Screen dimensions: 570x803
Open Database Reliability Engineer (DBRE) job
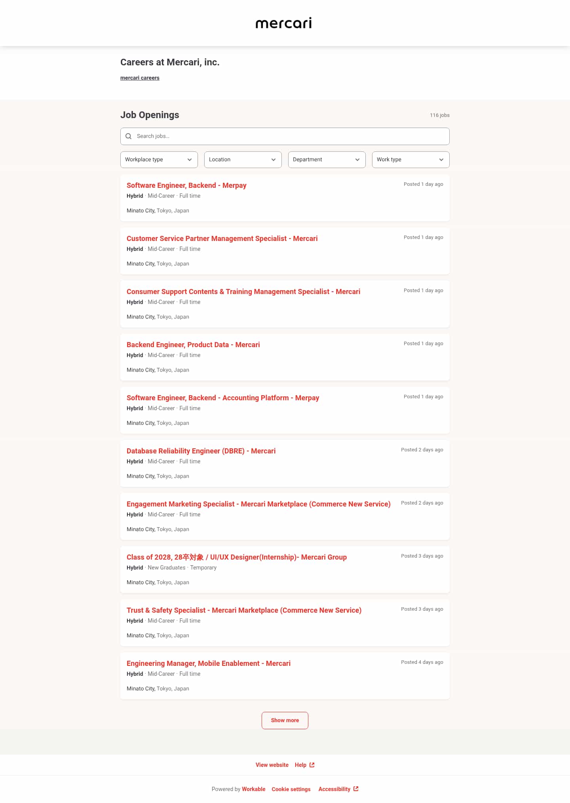(x=201, y=451)
